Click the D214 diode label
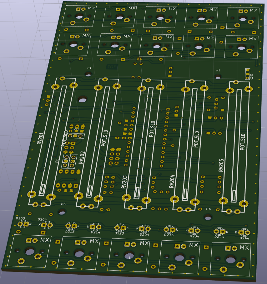Viewport: 267px width, 284px height. [95, 232]
